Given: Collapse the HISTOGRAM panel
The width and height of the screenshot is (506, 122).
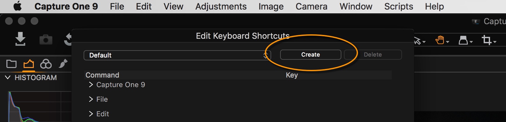Looking at the screenshot, I should click(8, 78).
